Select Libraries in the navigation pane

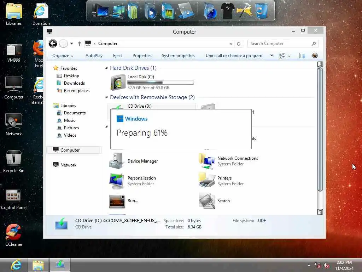click(x=68, y=106)
